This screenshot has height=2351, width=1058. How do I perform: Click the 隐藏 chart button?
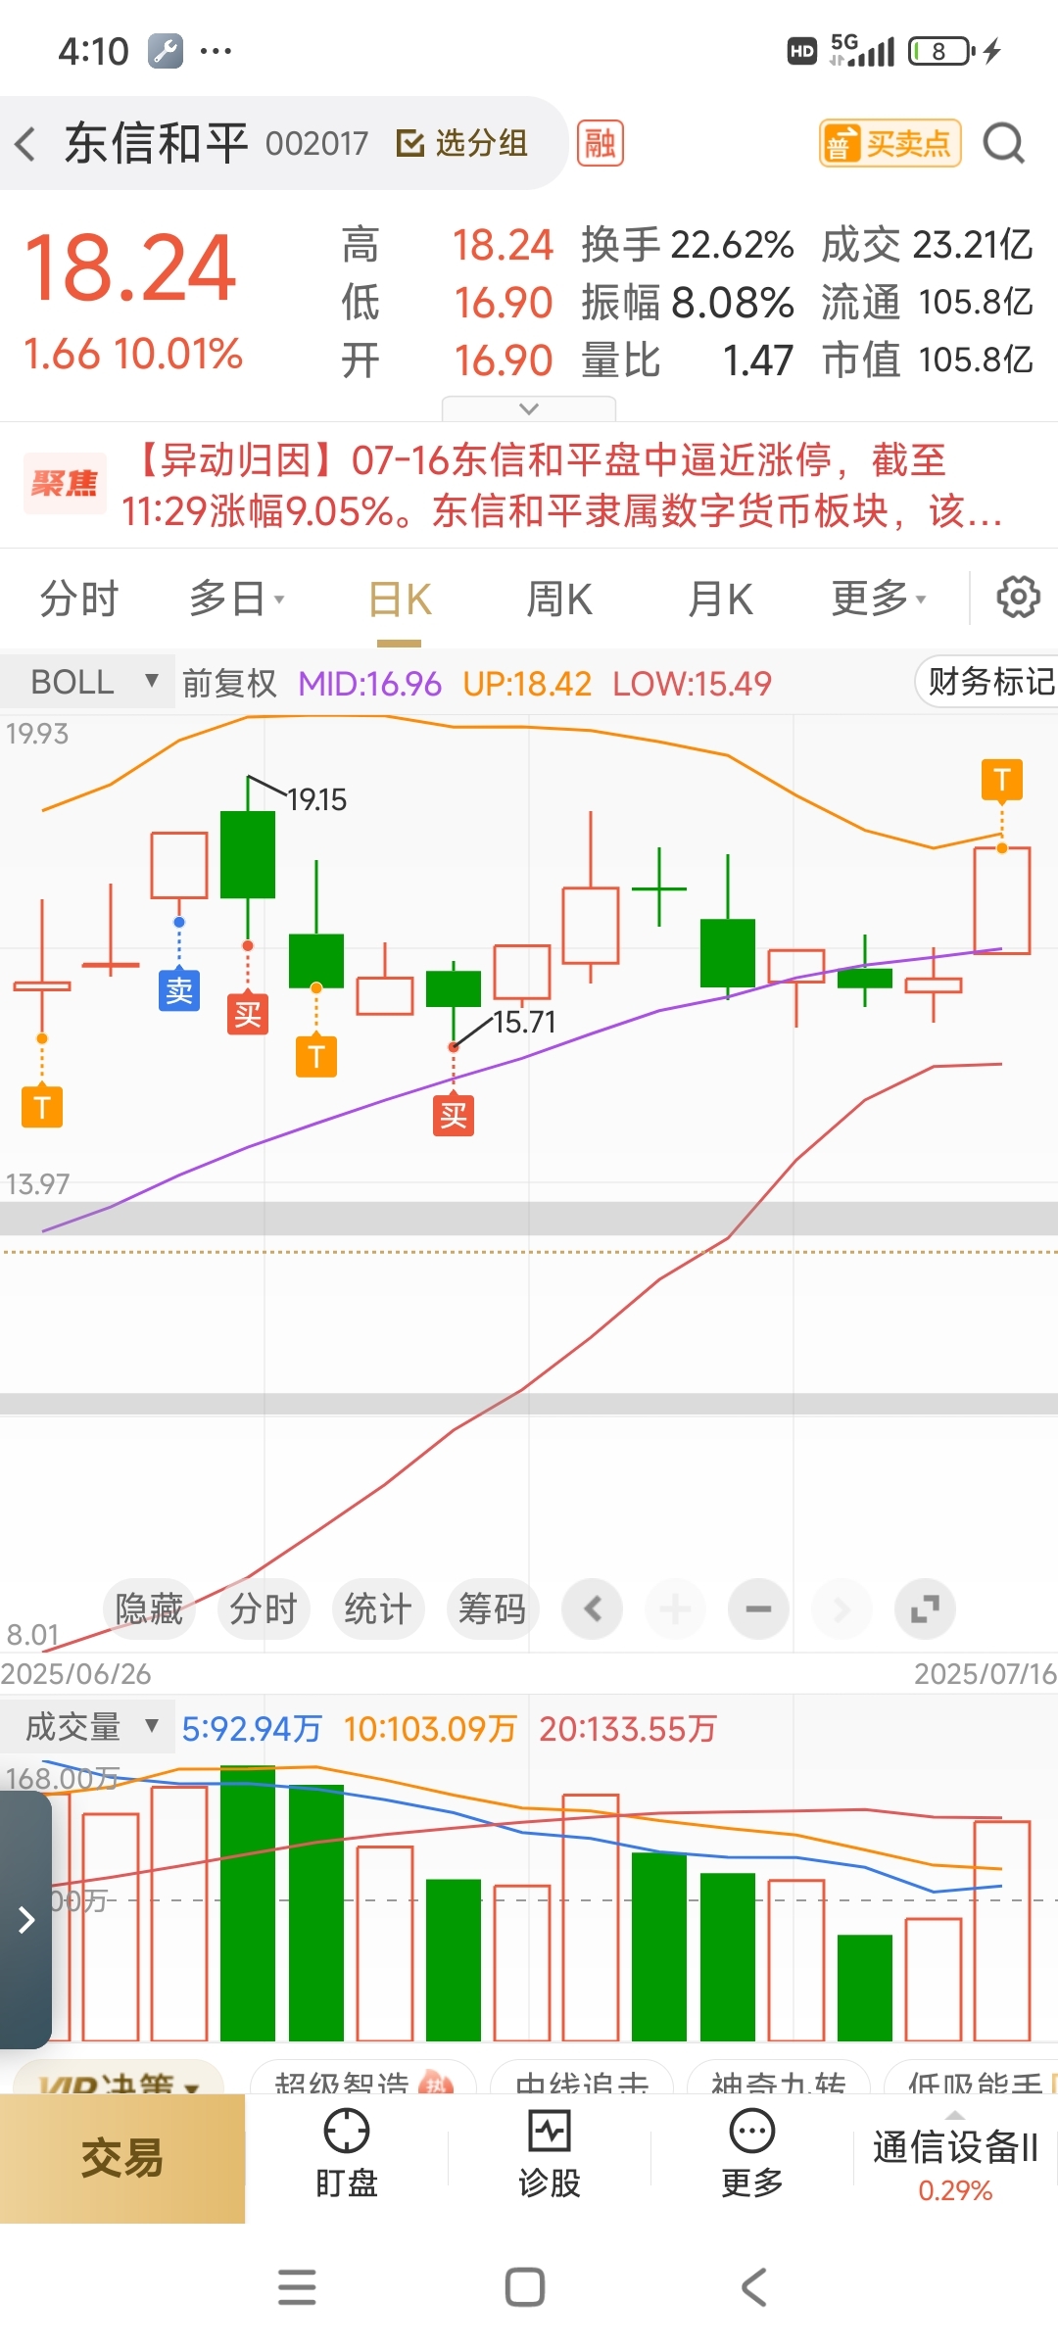pyautogui.click(x=149, y=1608)
